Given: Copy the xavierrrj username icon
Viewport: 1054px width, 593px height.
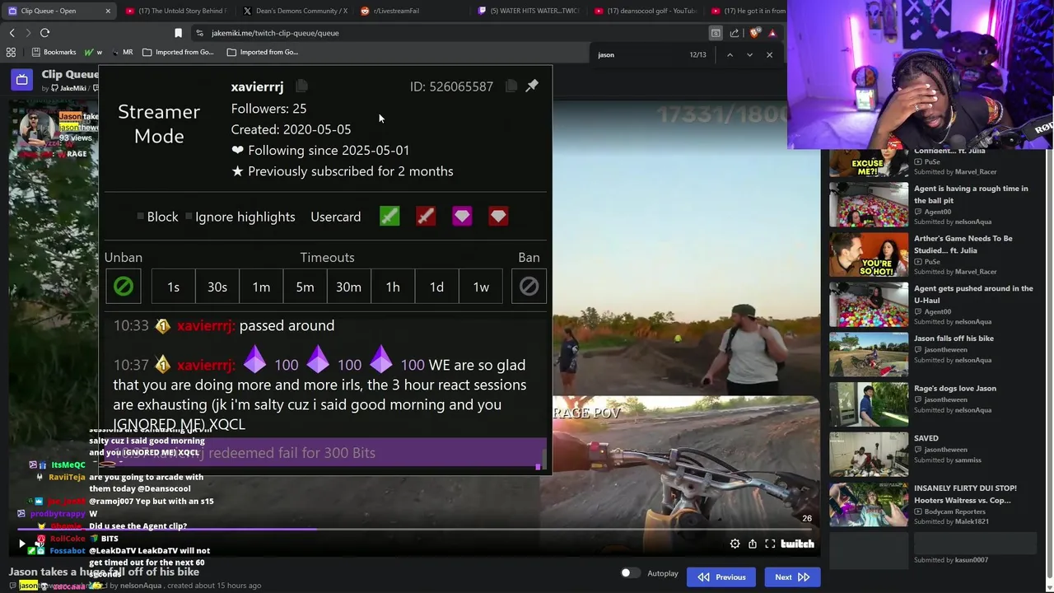Looking at the screenshot, I should 301,86.
